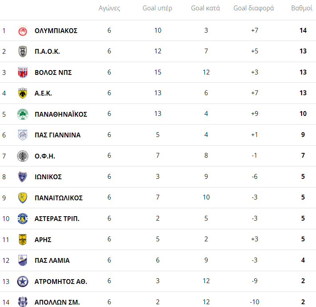This screenshot has height=307, width=316.
Task: Click the A.E.K. yellow crest icon
Action: (x=23, y=93)
